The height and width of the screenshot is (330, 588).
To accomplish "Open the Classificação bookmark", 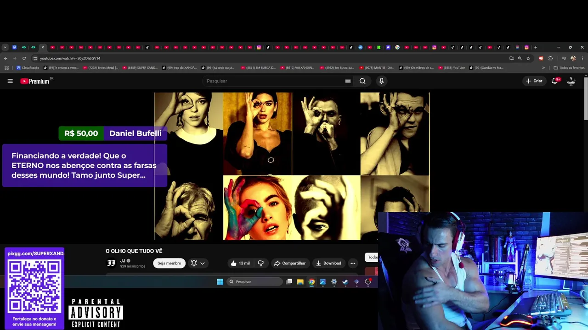I will pos(28,68).
